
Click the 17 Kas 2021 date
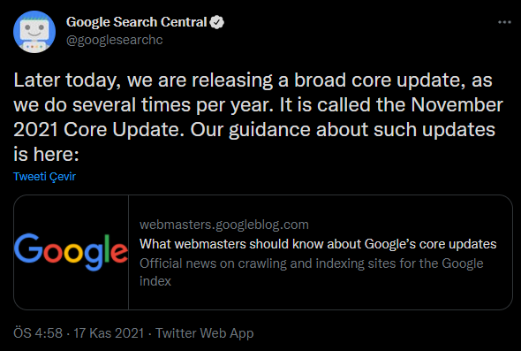tap(109, 333)
